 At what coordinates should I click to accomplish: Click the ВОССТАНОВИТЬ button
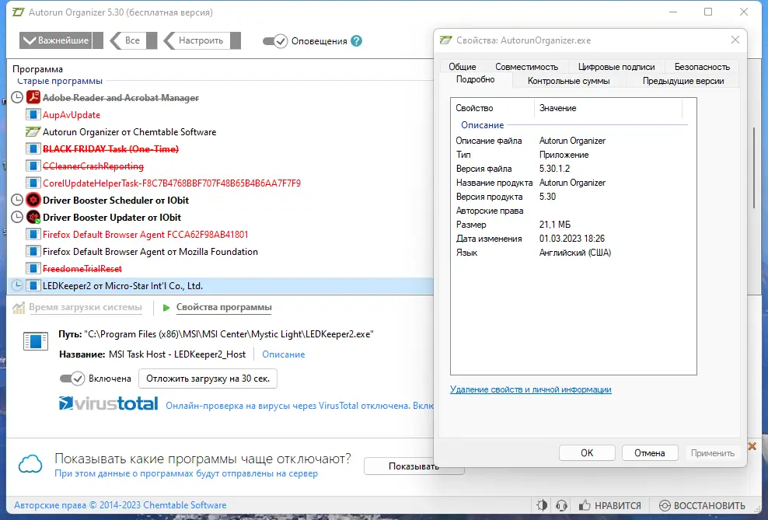pyautogui.click(x=703, y=505)
